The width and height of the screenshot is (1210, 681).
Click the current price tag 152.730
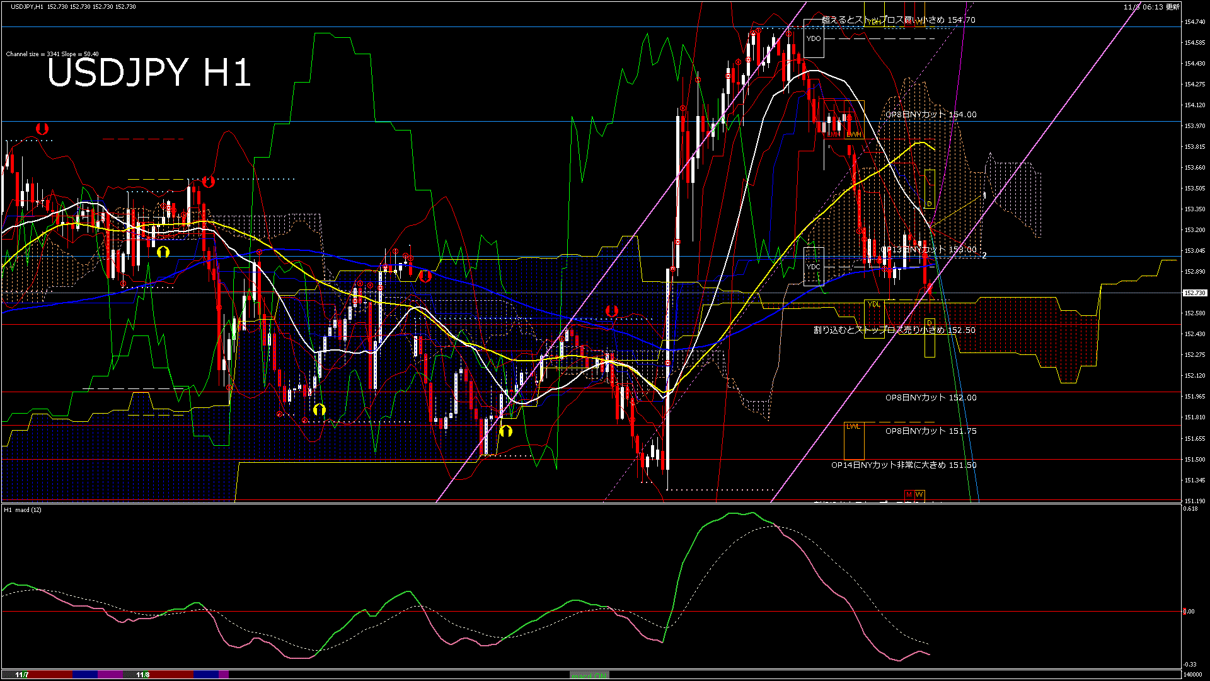(x=1194, y=293)
